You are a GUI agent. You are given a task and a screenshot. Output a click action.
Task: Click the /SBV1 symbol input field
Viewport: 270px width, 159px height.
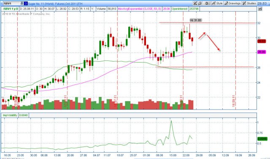tap(11, 3)
